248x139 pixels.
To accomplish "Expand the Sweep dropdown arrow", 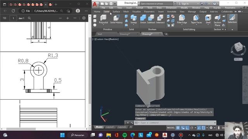I will point(133,25).
